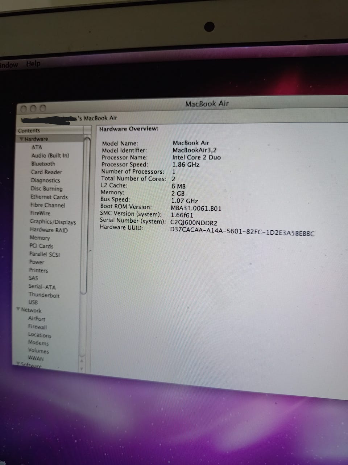
Task: Open the Card Reader entry
Action: (x=46, y=172)
